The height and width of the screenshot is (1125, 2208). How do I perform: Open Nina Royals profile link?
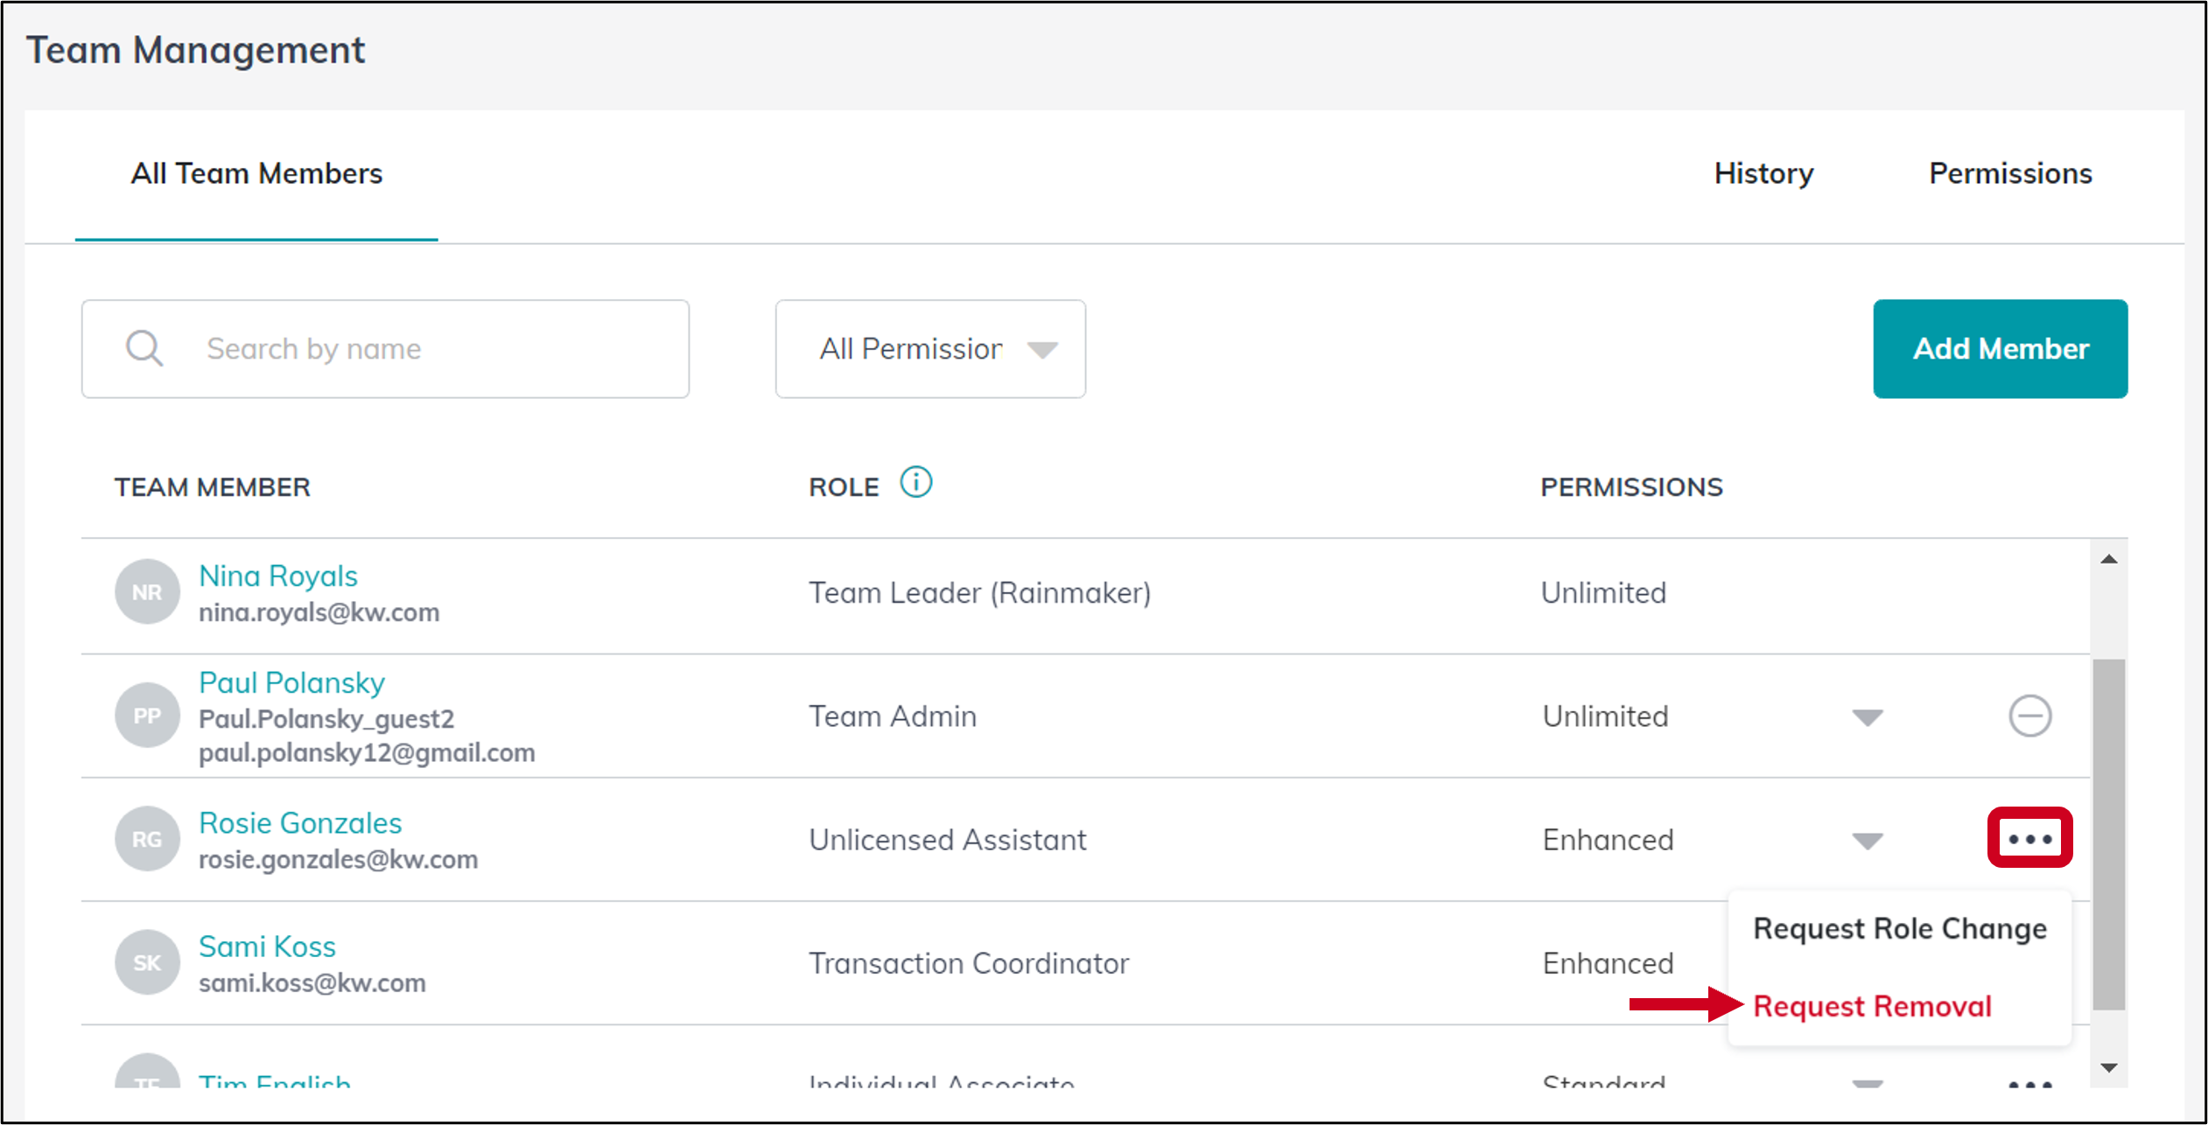(278, 576)
